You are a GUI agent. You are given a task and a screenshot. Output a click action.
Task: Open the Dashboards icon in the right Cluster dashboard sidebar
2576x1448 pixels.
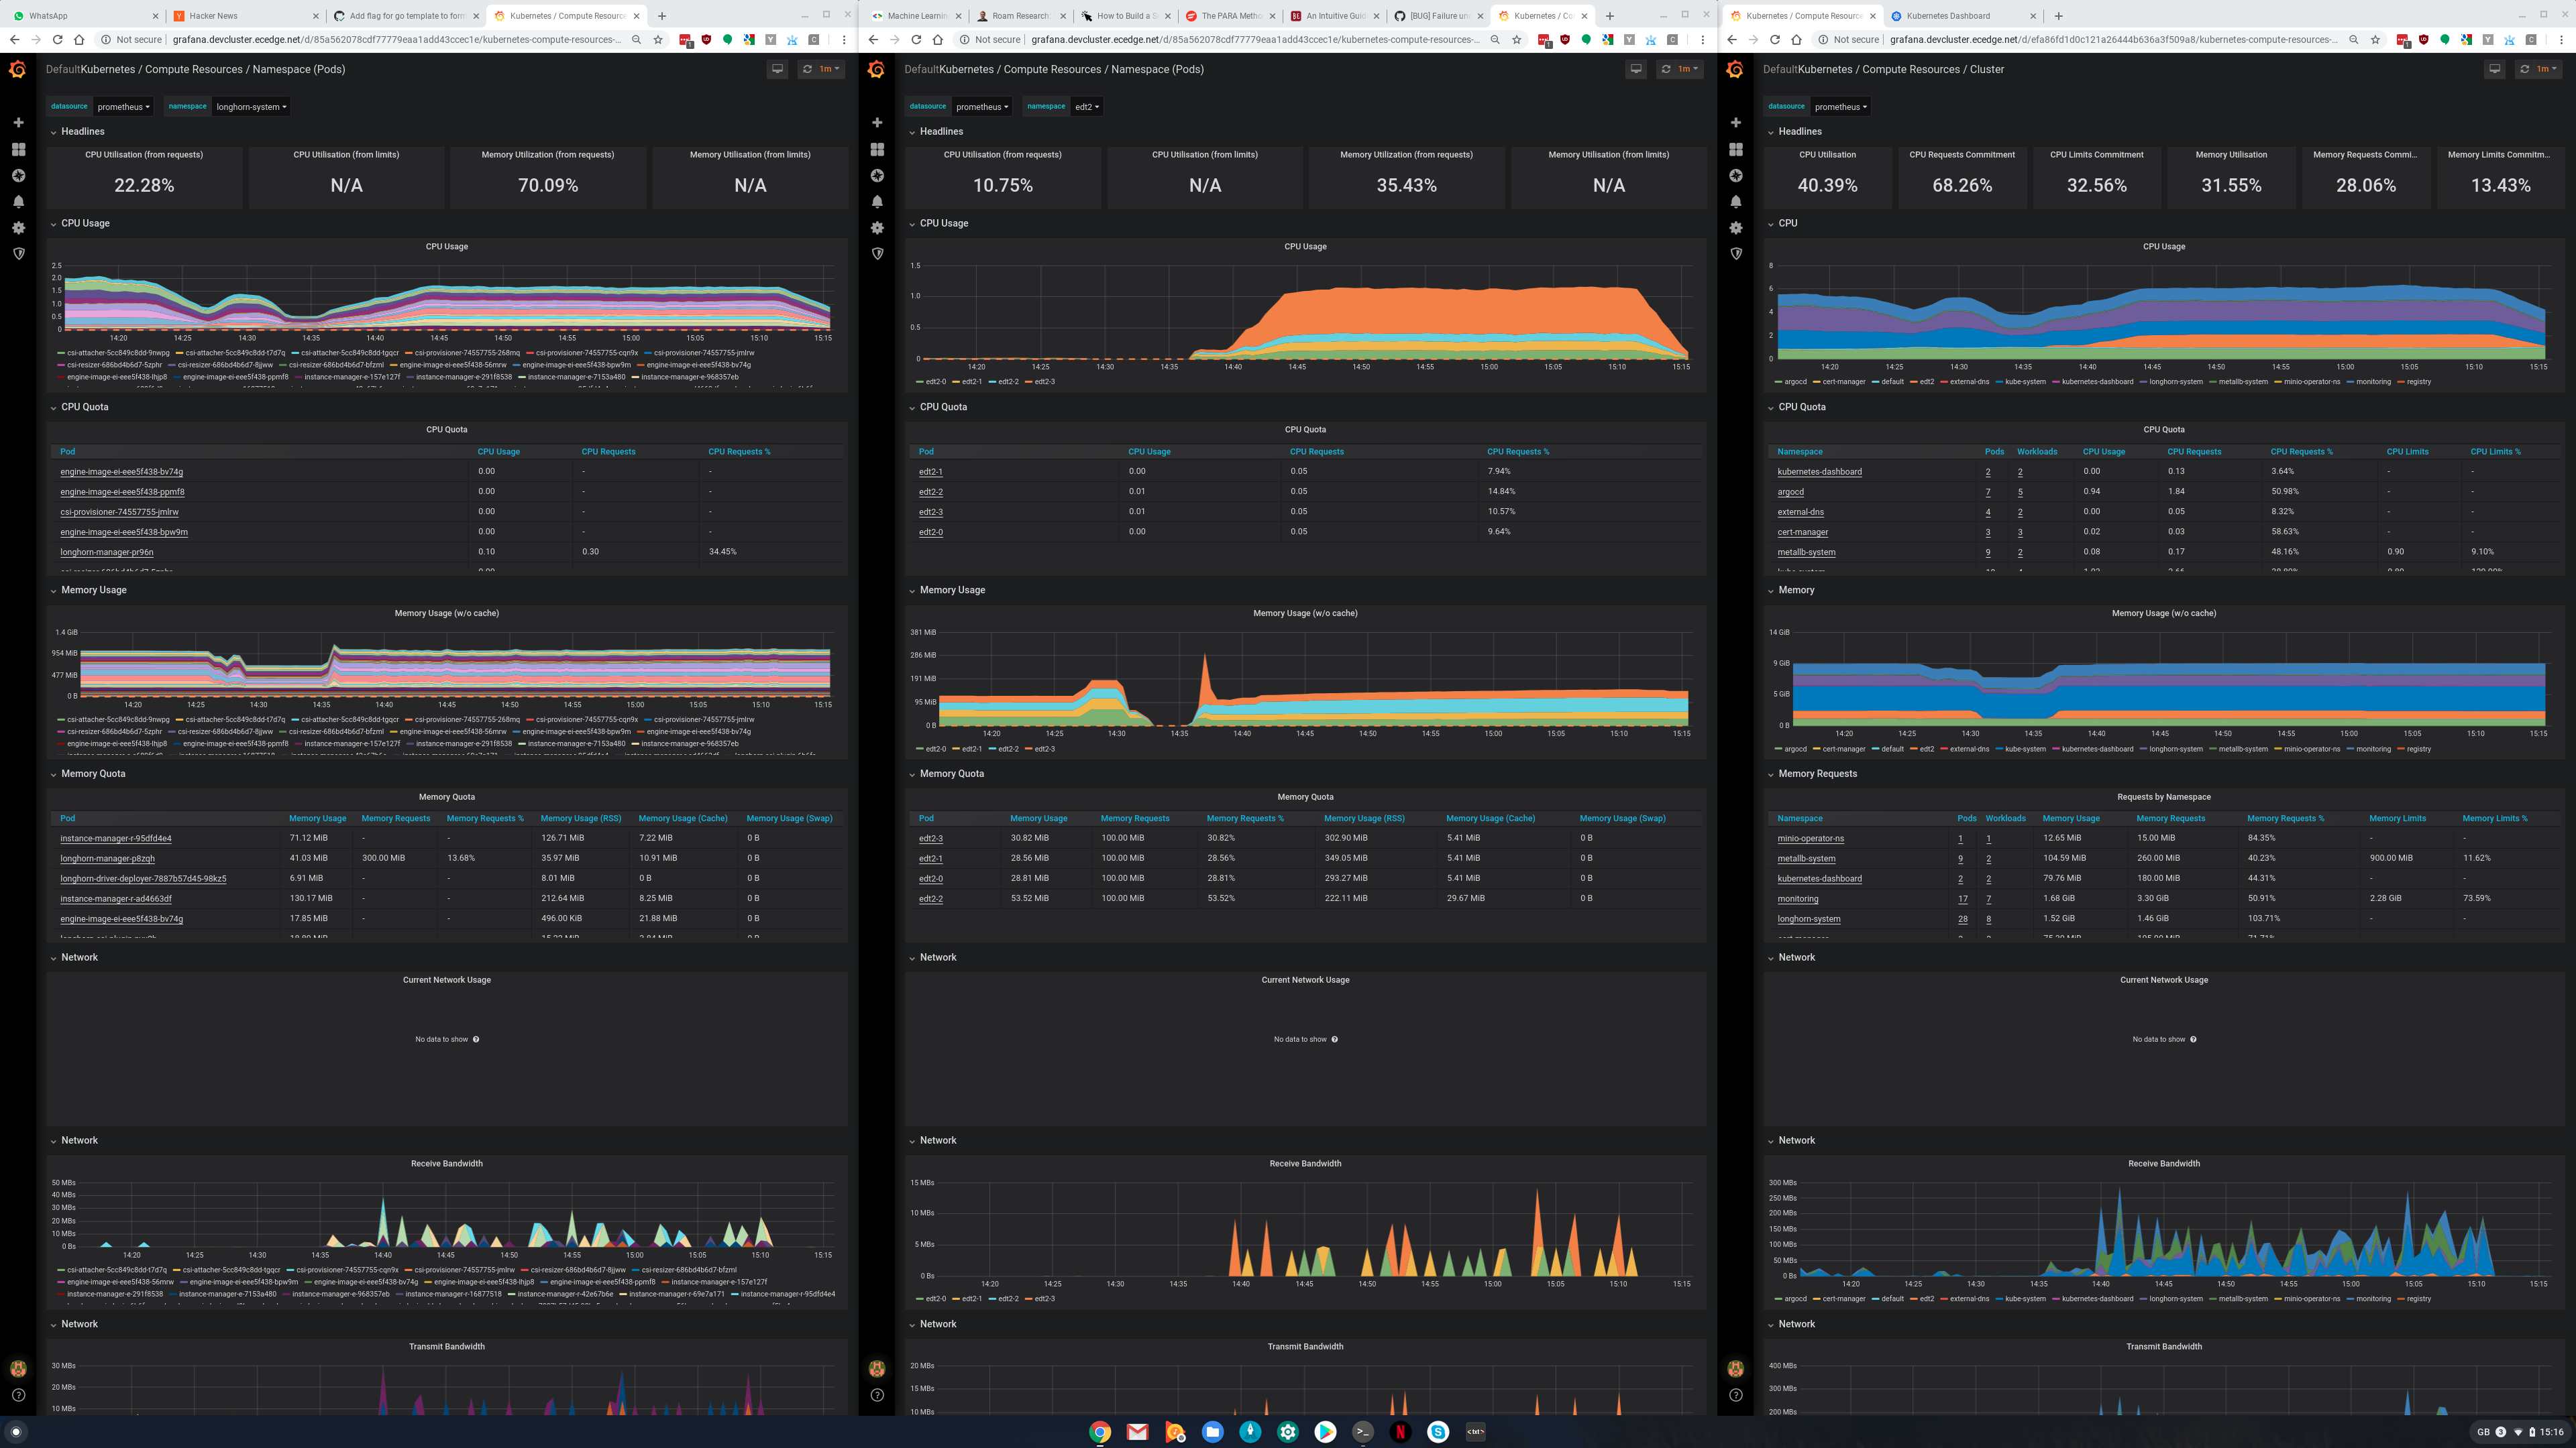tap(1736, 149)
